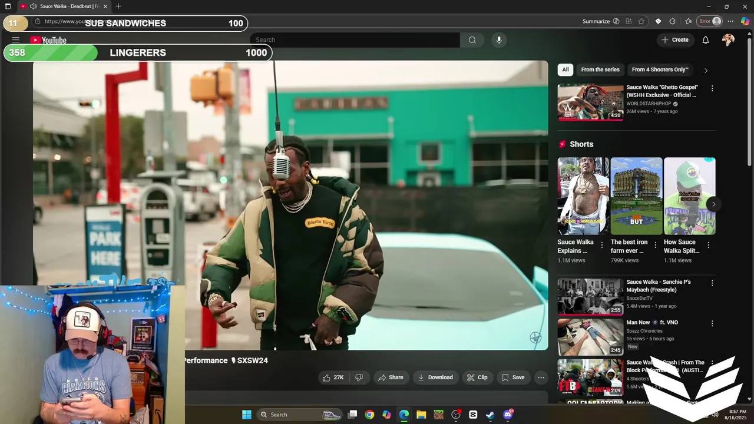Launch Google Chrome from taskbar

point(369,415)
